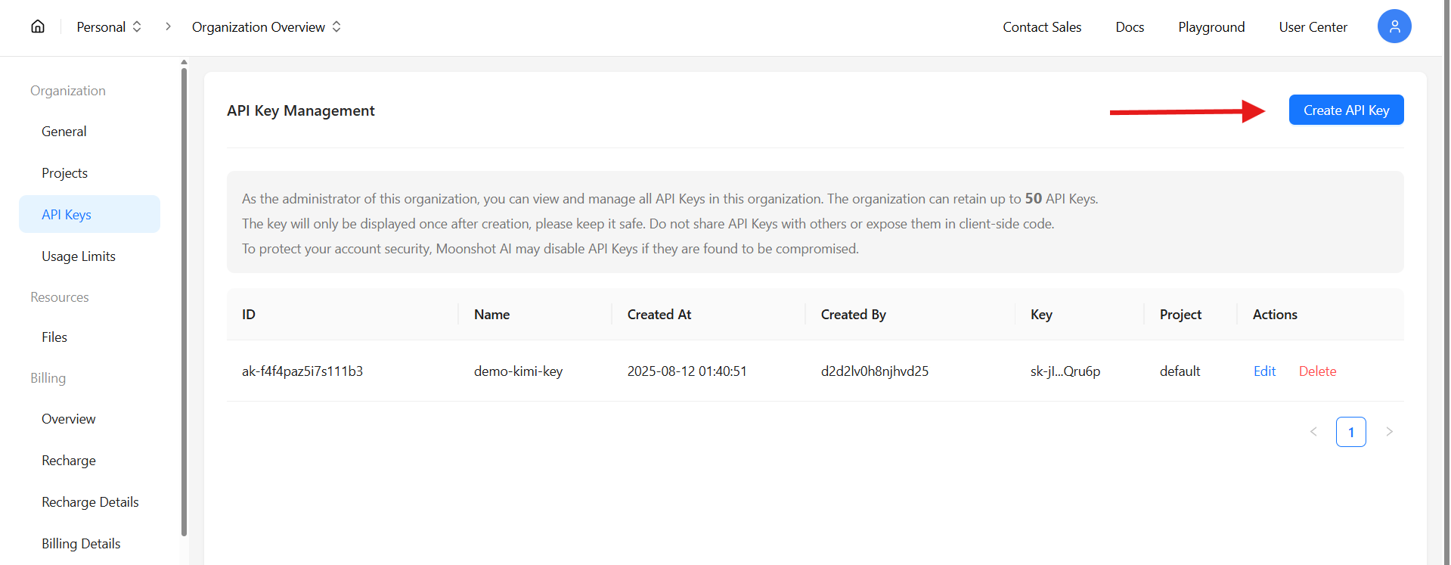Go to Recharge Details page
The image size is (1451, 565).
[x=90, y=502]
